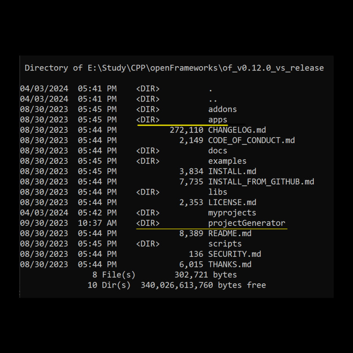Click SECURITY.md file name
Viewport: 353px width, 353px height.
pyautogui.click(x=235, y=254)
